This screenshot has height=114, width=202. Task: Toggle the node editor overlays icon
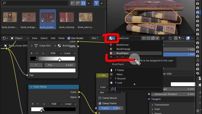(x=188, y=38)
